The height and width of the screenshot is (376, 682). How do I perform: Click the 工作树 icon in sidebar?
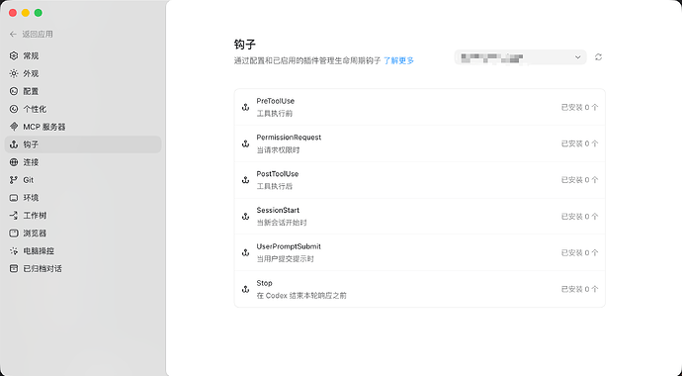14,216
